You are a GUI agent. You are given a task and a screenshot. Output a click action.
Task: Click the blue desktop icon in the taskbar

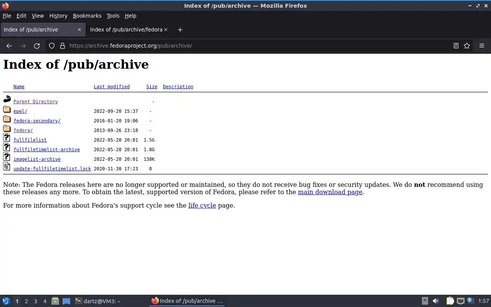point(66,301)
